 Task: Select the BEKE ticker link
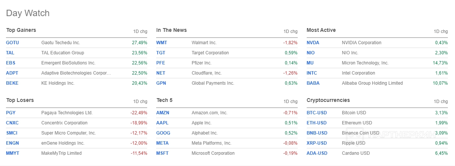click(x=12, y=83)
